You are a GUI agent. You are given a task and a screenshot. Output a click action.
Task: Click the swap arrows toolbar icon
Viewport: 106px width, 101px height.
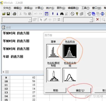pos(59,20)
